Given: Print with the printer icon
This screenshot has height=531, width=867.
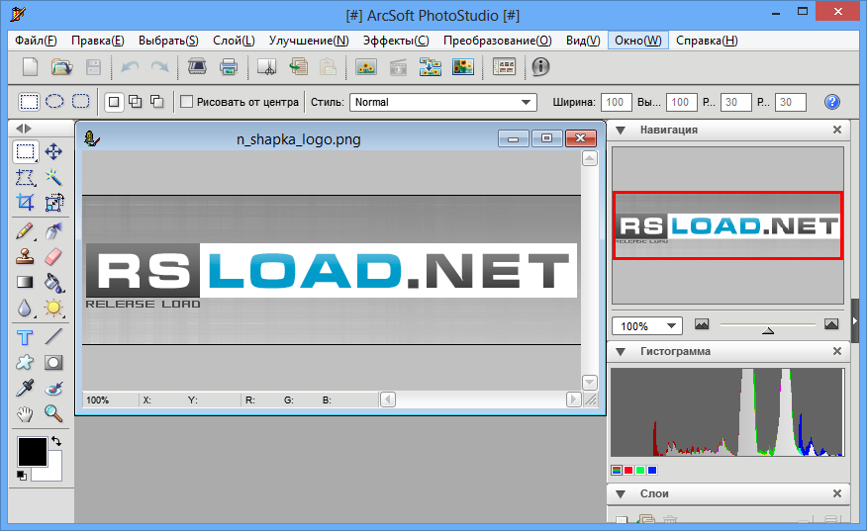Looking at the screenshot, I should (229, 67).
